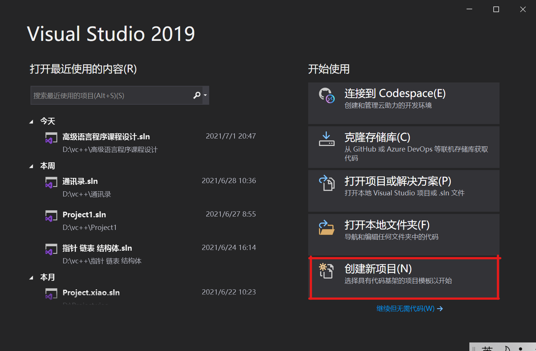This screenshot has width=536, height=351.
Task: Click solution icon for 指针 链表 结构体.sln
Action: [51, 249]
